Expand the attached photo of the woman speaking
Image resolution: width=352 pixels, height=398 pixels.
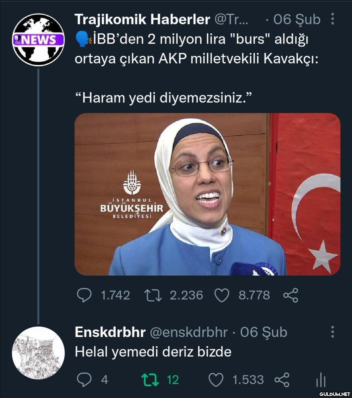[207, 194]
